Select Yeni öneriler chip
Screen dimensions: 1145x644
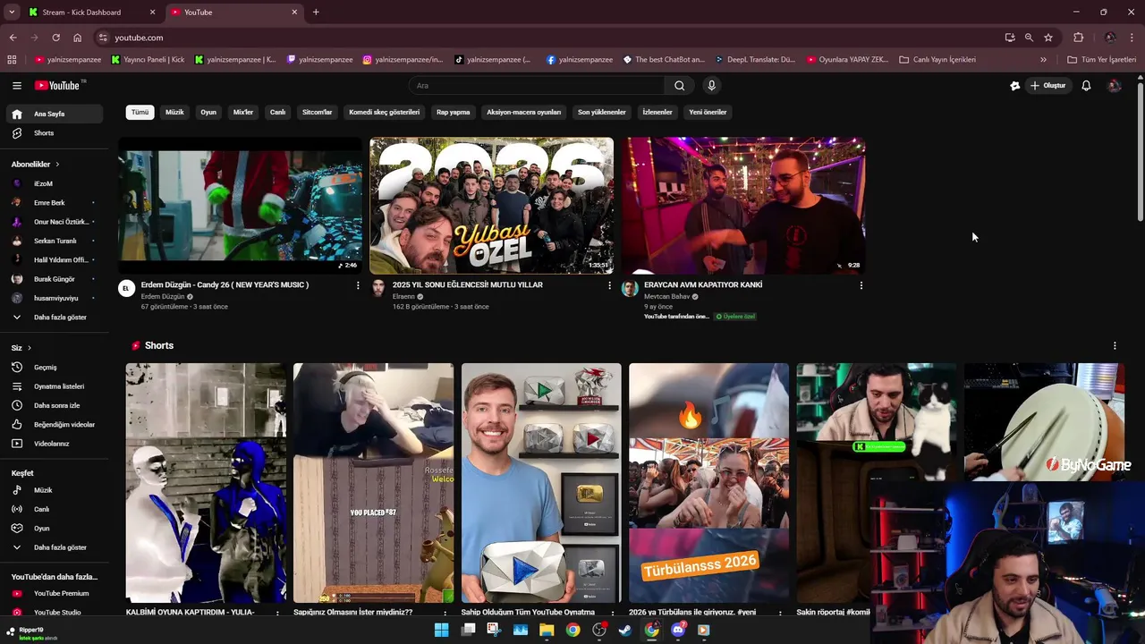708,113
